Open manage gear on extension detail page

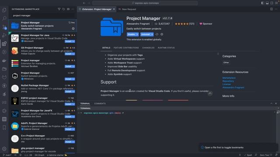point(162,34)
